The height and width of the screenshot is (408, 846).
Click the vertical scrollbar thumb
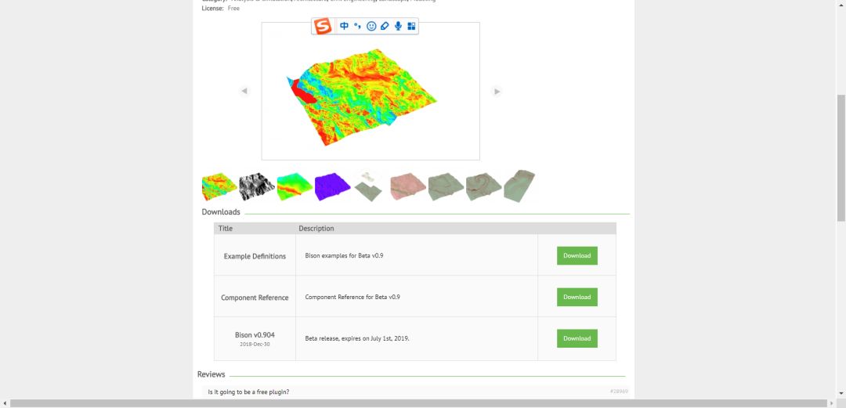click(841, 157)
